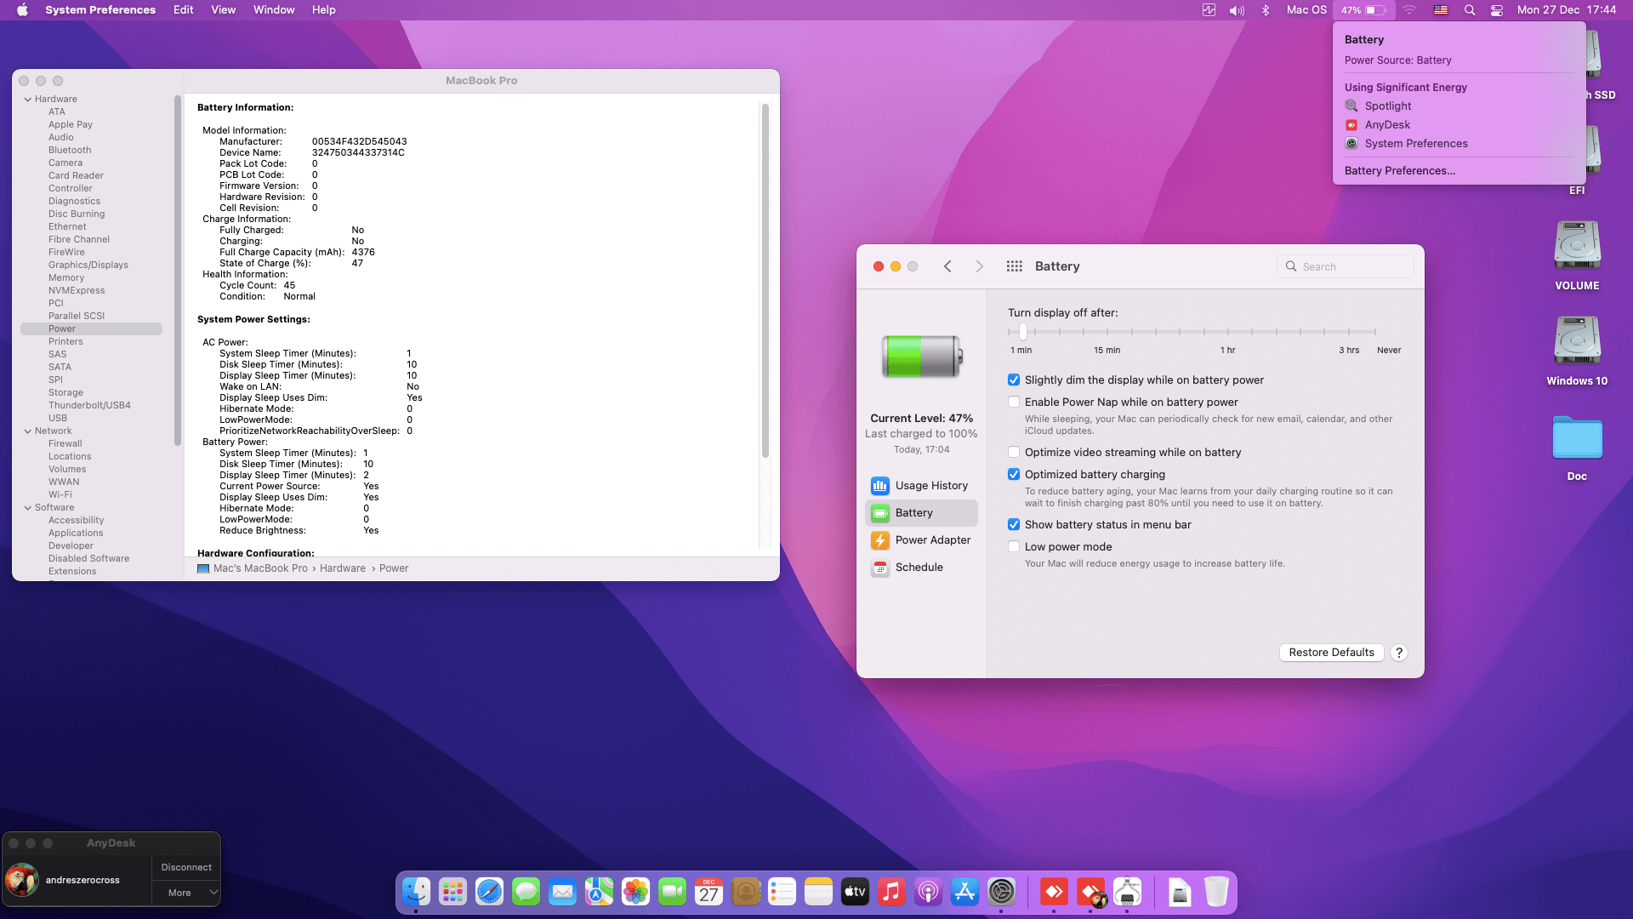Collapse the Hardware tree section
Image resolution: width=1633 pixels, height=919 pixels.
[x=28, y=99]
